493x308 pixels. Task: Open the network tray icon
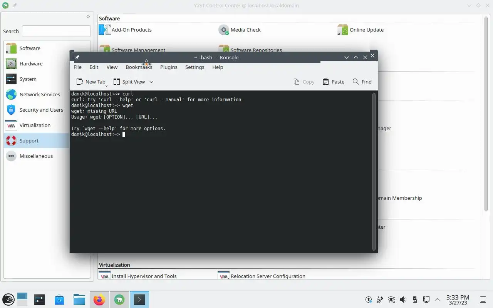(x=426, y=300)
